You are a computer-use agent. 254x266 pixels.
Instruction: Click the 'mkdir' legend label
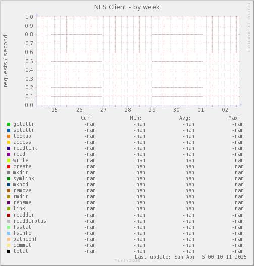click(21, 172)
